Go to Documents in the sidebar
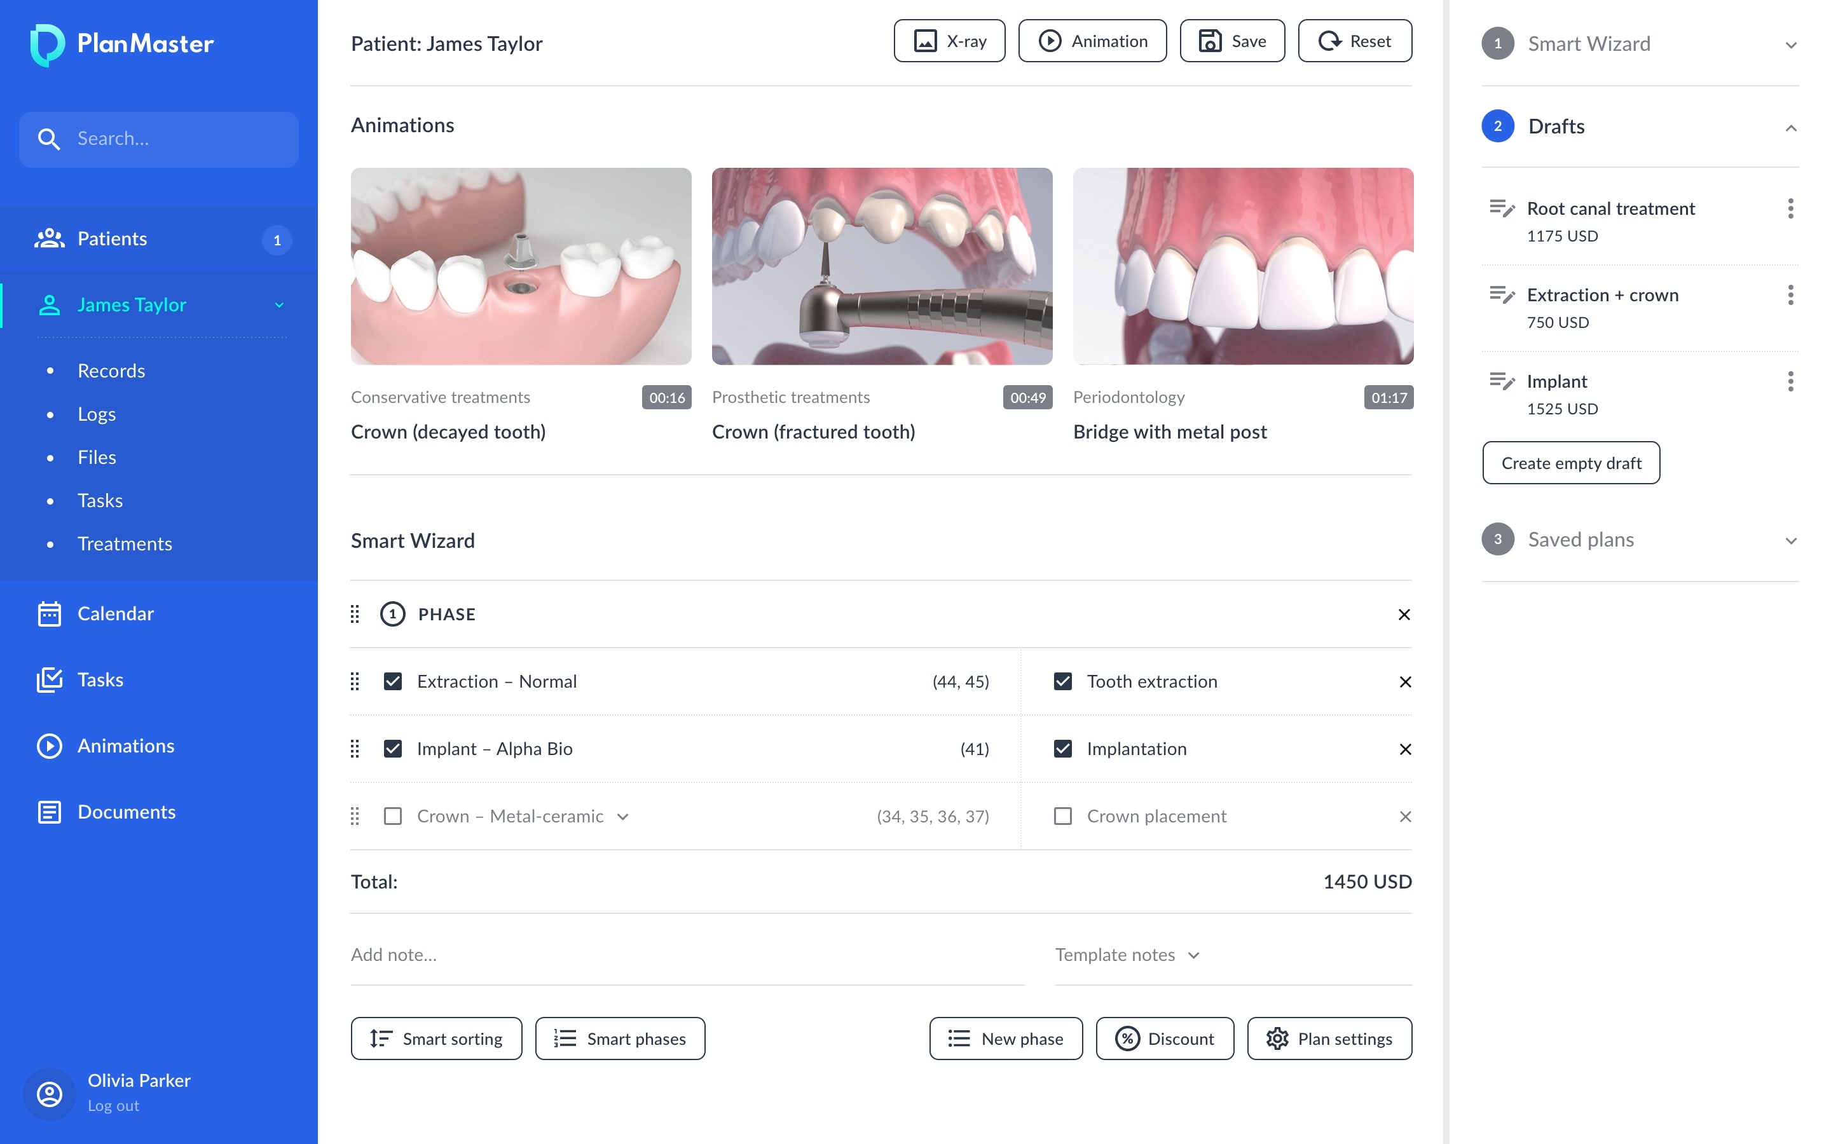This screenshot has width=1831, height=1144. [x=127, y=812]
